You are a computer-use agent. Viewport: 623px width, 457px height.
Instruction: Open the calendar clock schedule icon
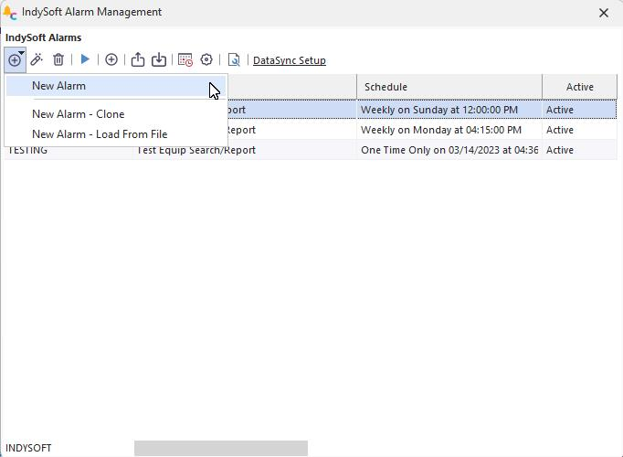click(x=185, y=60)
